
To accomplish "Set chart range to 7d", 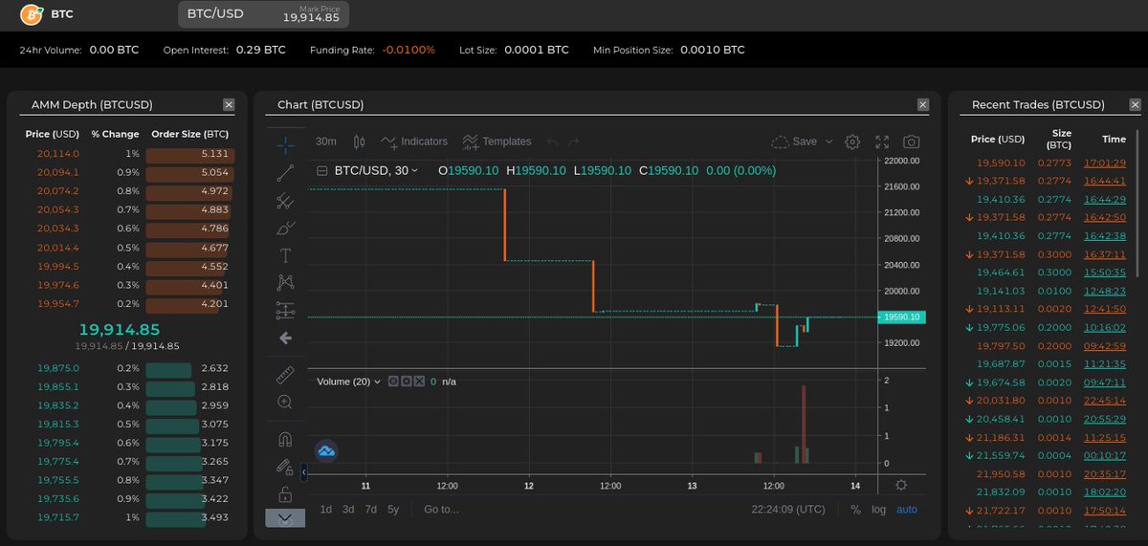I will click(371, 510).
